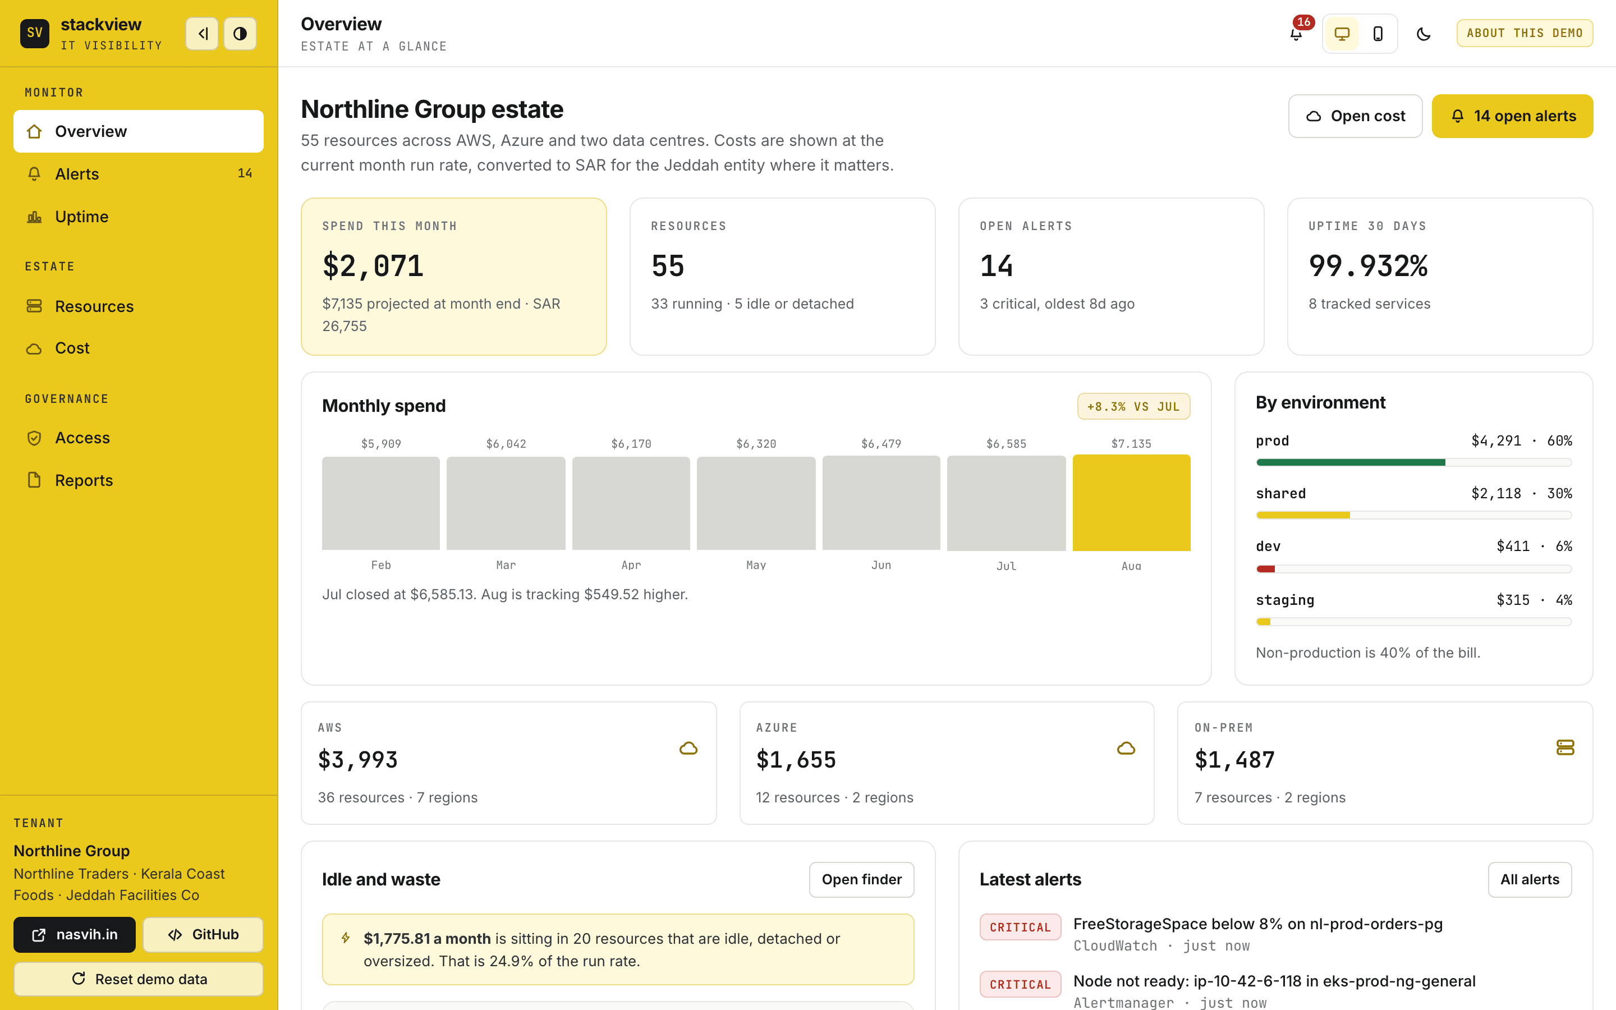Open the Uptime 30 Days card
This screenshot has width=1616, height=1010.
(1440, 276)
